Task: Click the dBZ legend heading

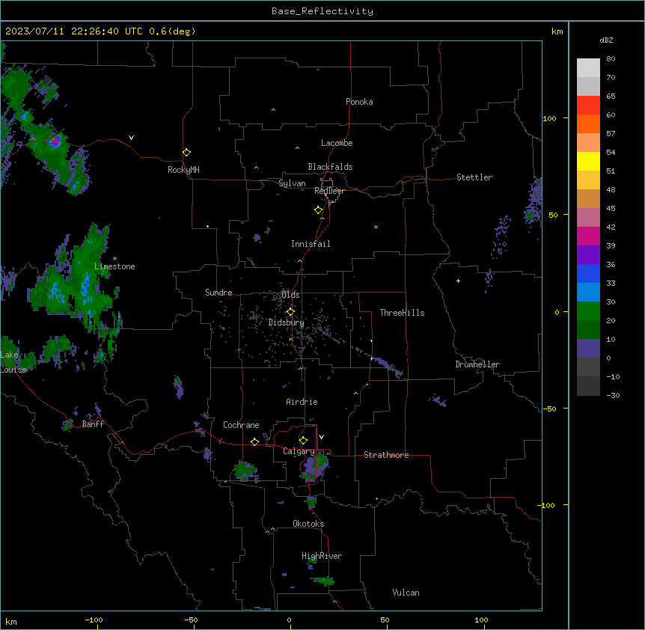Action: pos(606,40)
